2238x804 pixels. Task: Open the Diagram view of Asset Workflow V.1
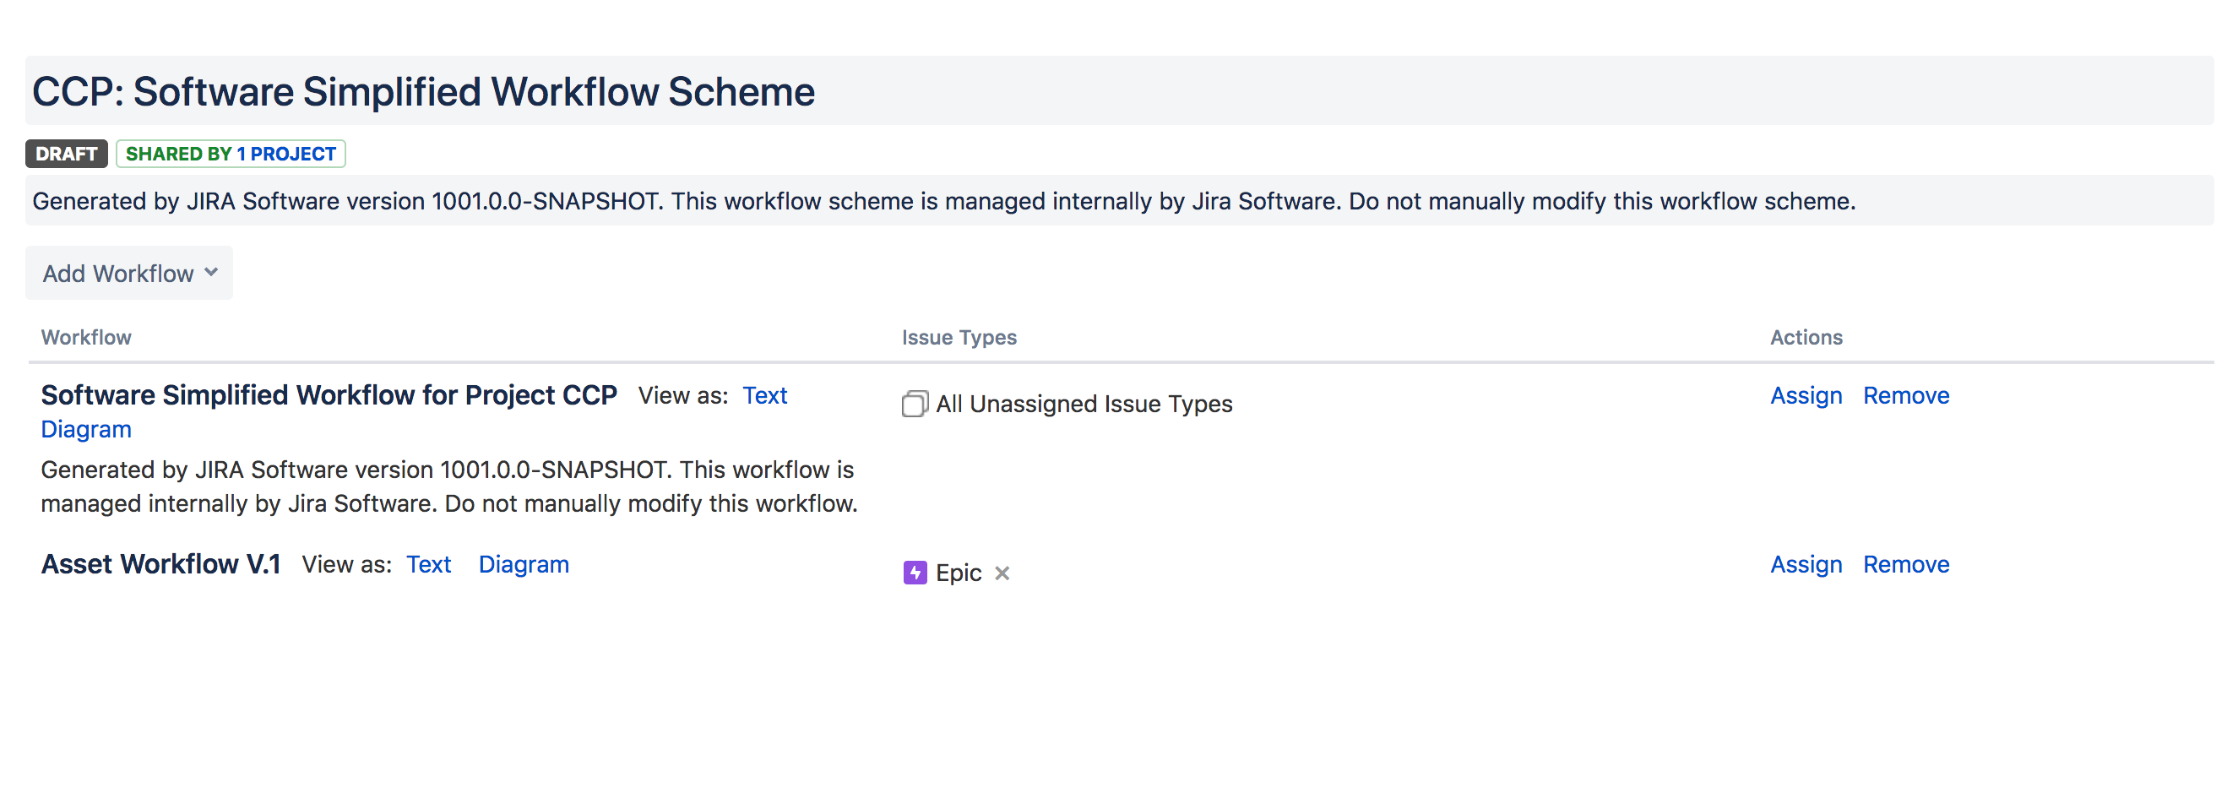click(x=523, y=564)
